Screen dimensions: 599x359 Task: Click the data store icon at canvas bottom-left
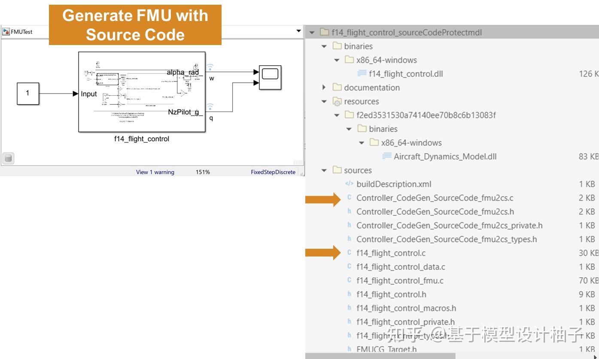point(9,158)
